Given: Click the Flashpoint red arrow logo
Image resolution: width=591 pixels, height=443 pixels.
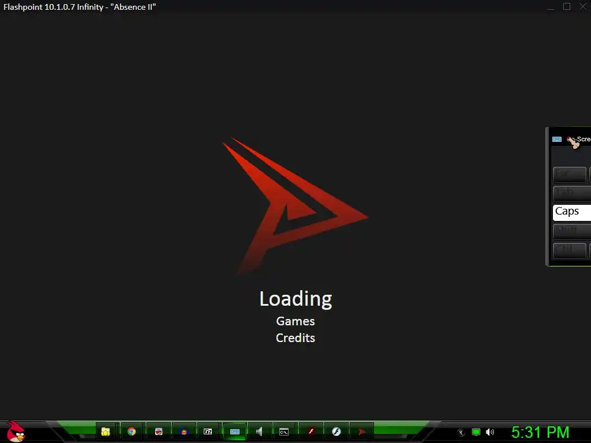Looking at the screenshot, I should coord(295,206).
